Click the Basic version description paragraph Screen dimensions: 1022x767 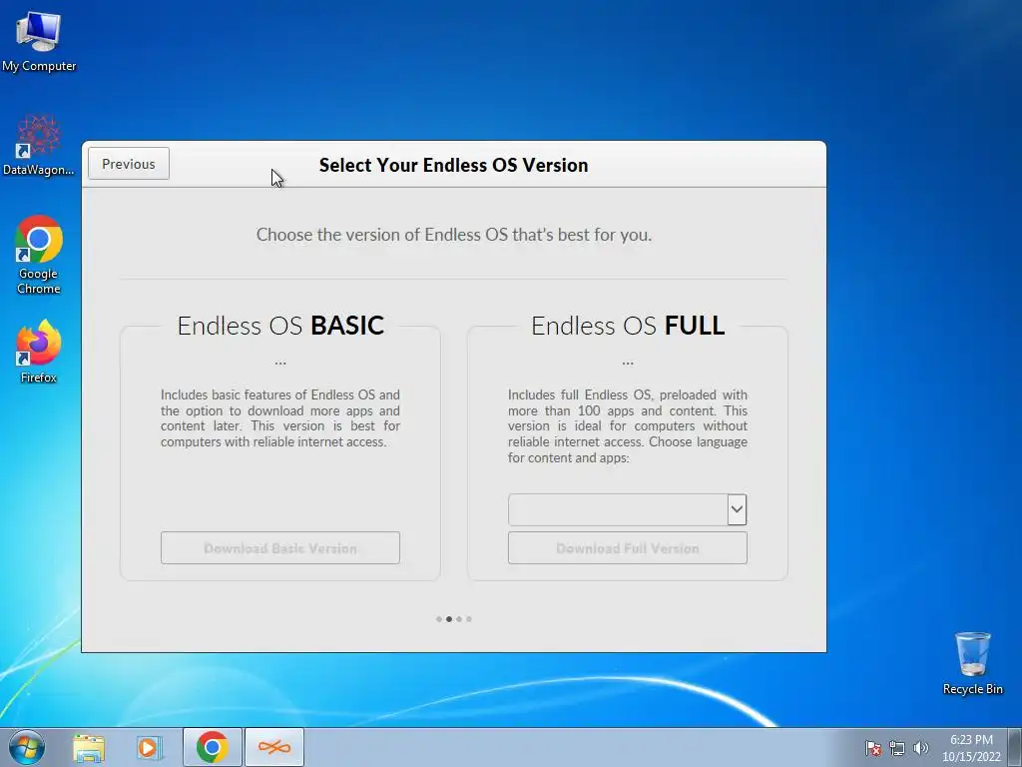pos(280,418)
